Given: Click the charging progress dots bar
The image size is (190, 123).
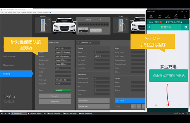Looking at the screenshot, I should pos(93,24).
